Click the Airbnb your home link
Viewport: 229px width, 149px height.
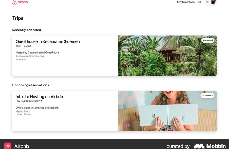click(186, 2)
